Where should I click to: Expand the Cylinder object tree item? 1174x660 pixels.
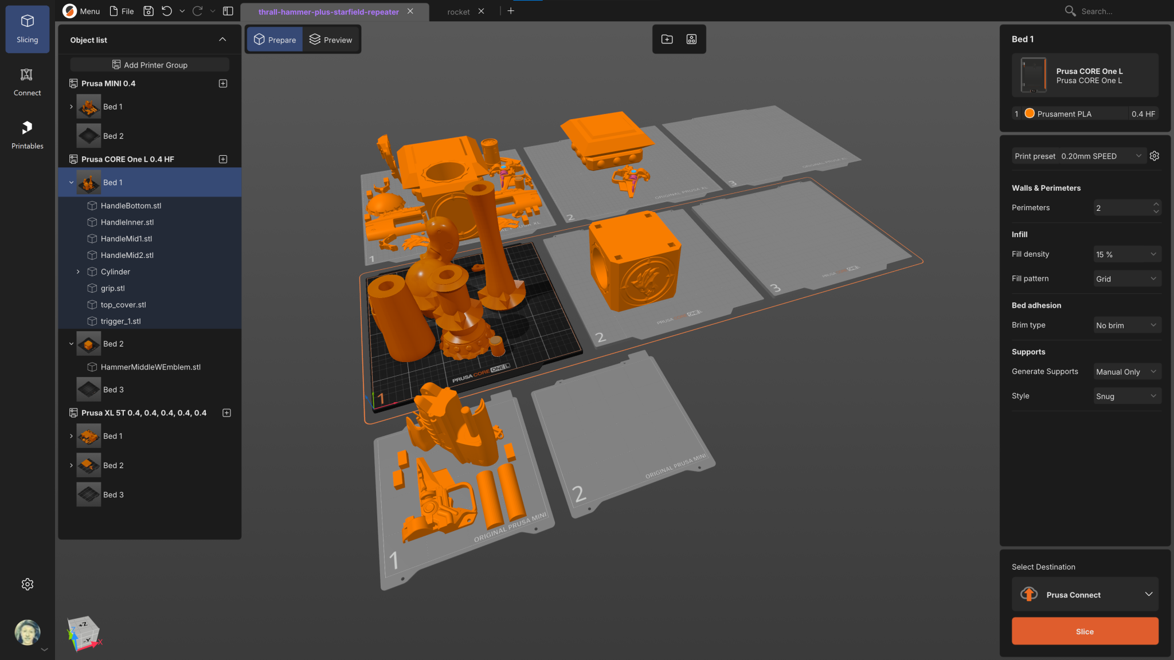78,272
